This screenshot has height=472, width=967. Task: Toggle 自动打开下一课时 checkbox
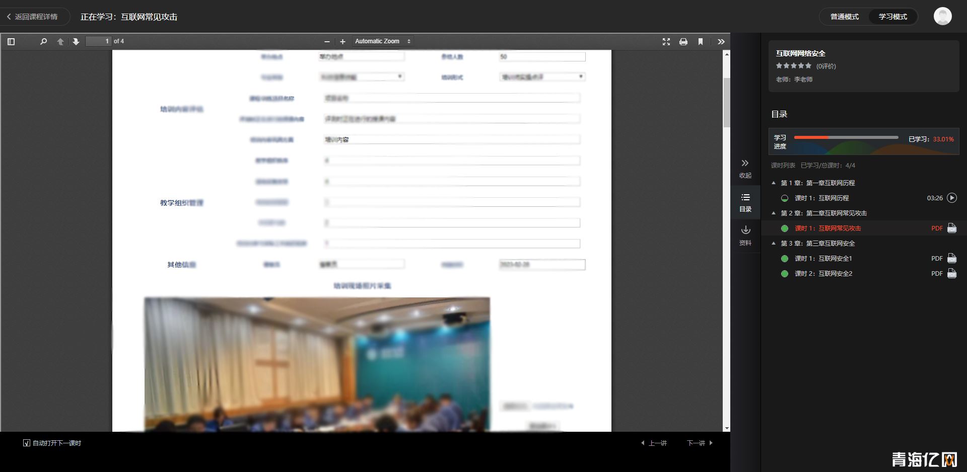coord(26,443)
